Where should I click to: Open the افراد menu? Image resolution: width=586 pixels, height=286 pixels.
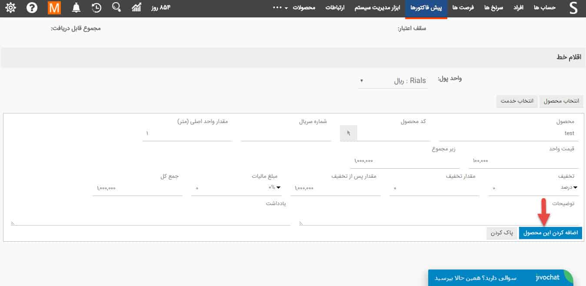click(x=519, y=8)
